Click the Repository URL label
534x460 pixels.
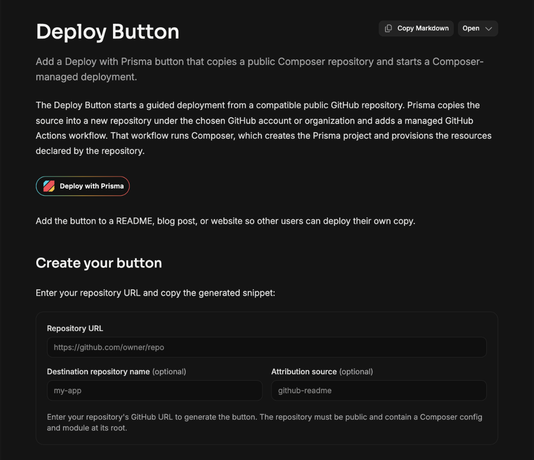(75, 328)
